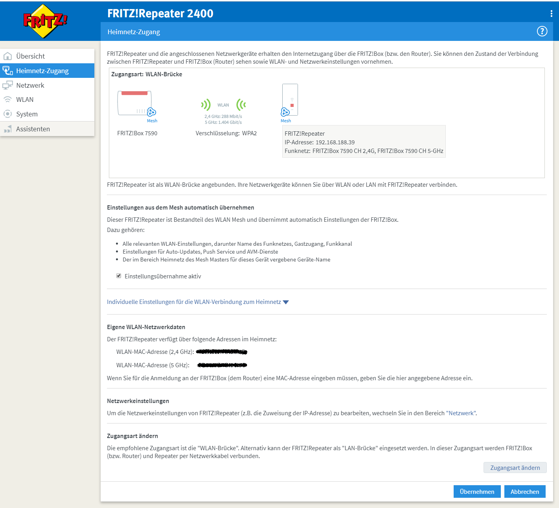Toggle the Einstellungsübernahme aktiv checkbox
The height and width of the screenshot is (508, 559).
[x=119, y=276]
